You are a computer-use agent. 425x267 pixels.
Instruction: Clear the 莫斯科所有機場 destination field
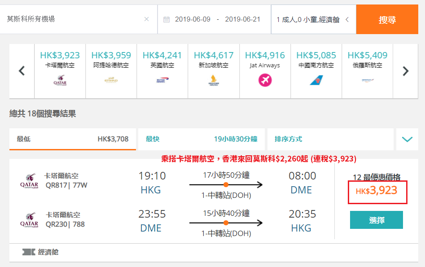coord(146,19)
